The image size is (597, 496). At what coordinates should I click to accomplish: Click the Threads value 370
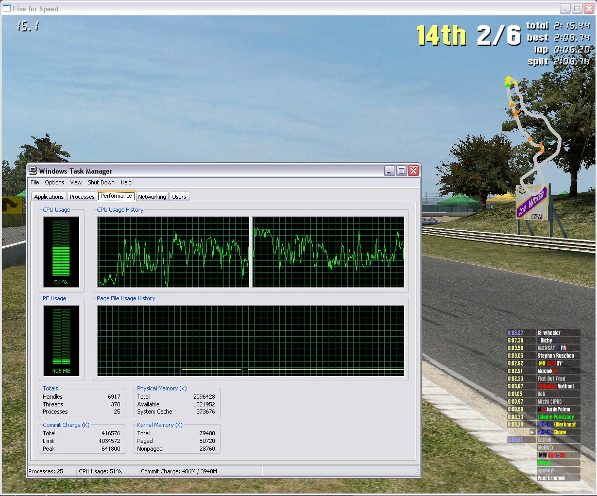(x=115, y=404)
